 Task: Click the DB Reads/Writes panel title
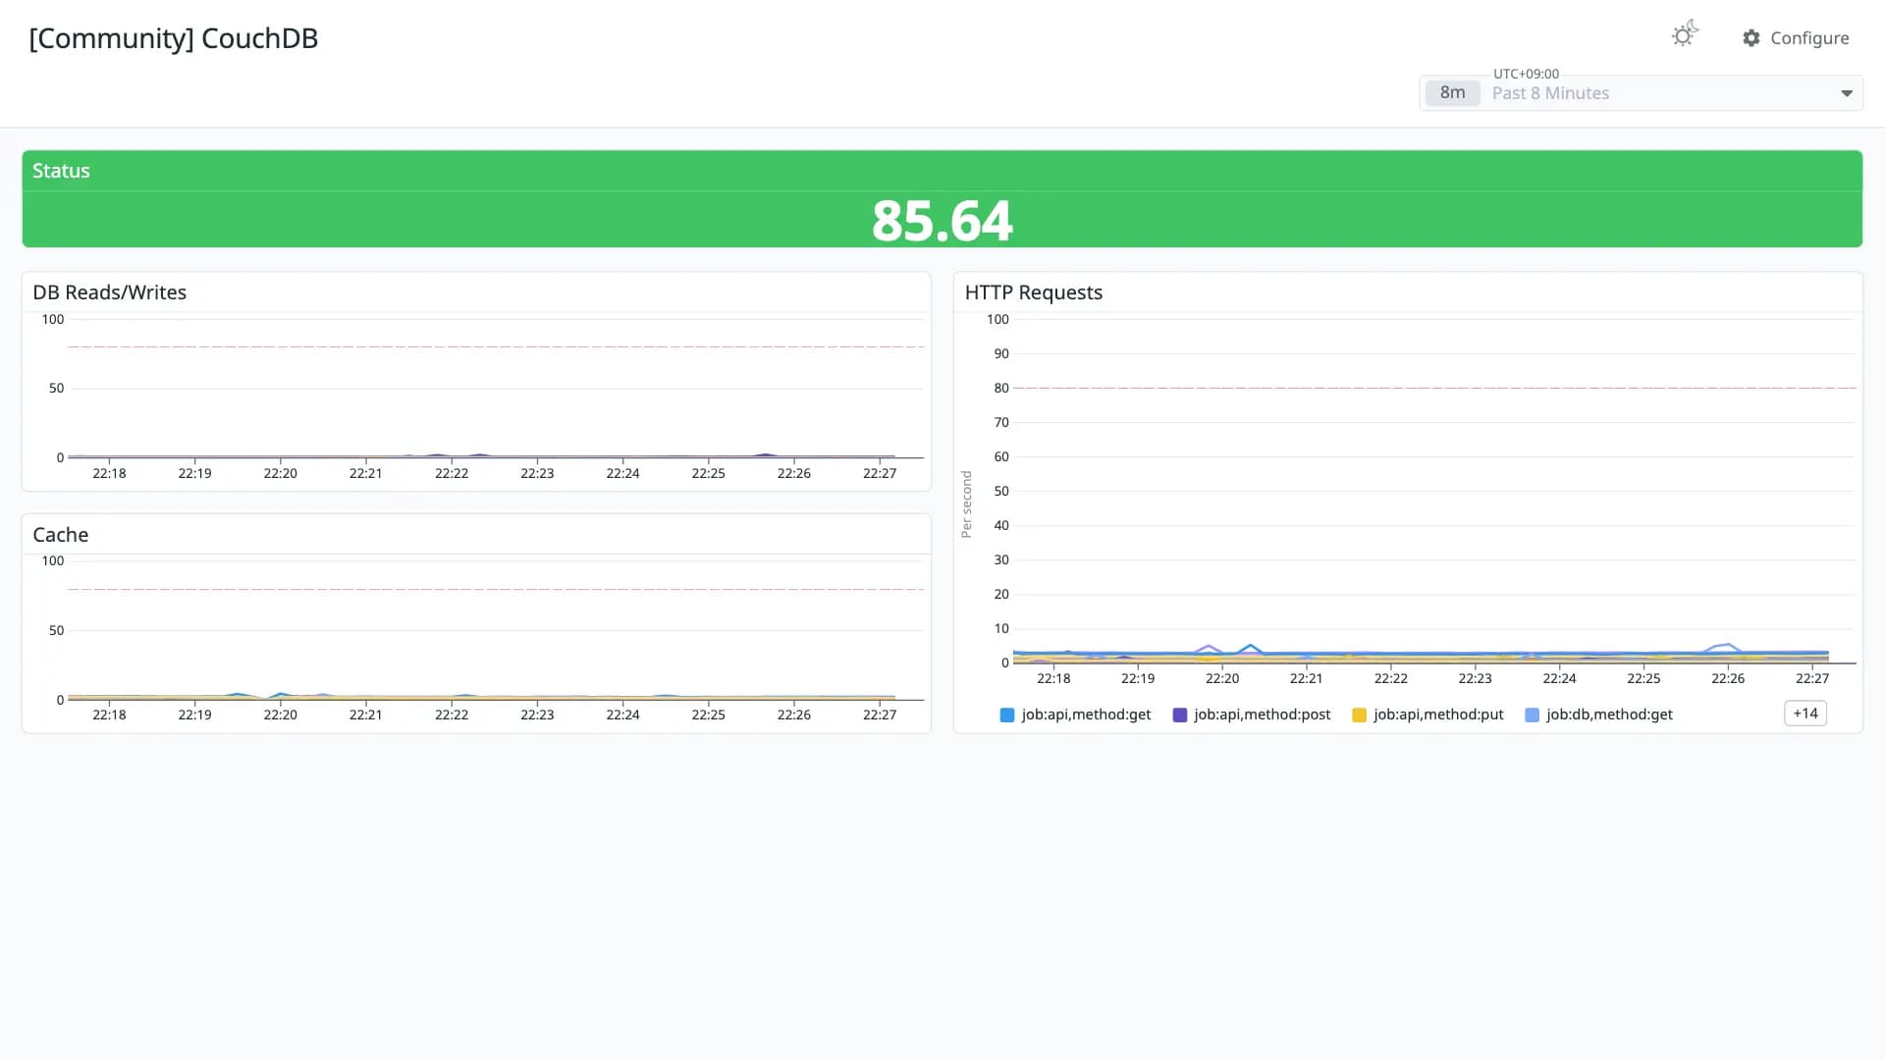[109, 292]
